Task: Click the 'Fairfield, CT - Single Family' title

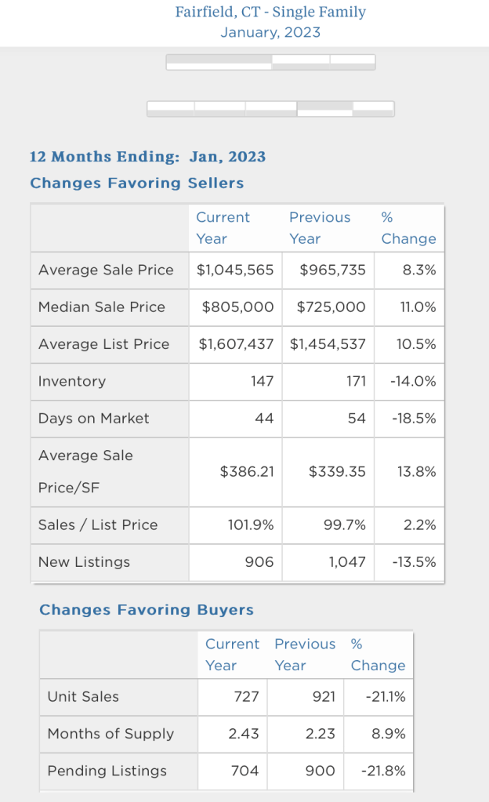Action: click(x=270, y=13)
